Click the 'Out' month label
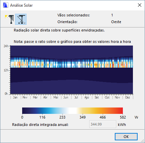 [107, 97]
